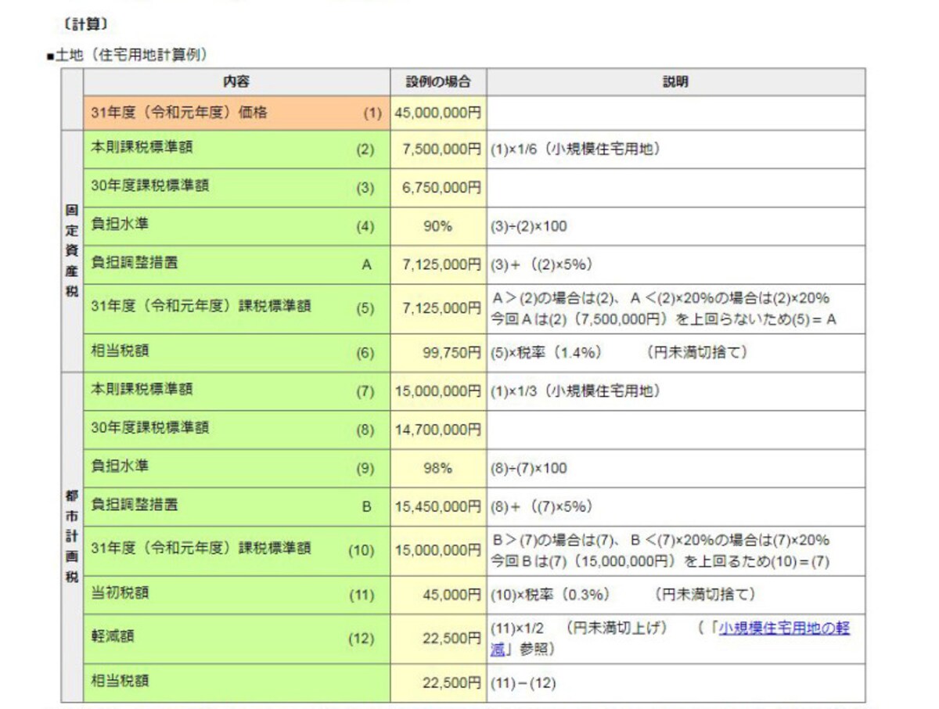Click 相当税額 in the last row

click(120, 681)
